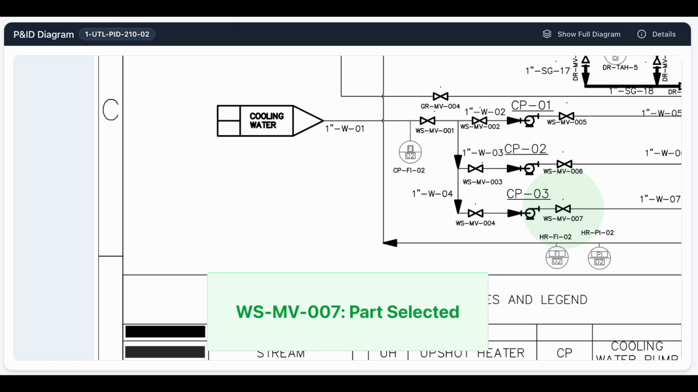Screen dimensions: 698x392
Task: Click the WS-MV-004 valve symbol
Action: coord(476,213)
